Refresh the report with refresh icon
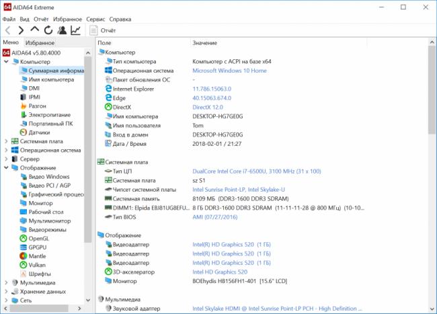Screen dimensions: 437x314 tap(48, 30)
